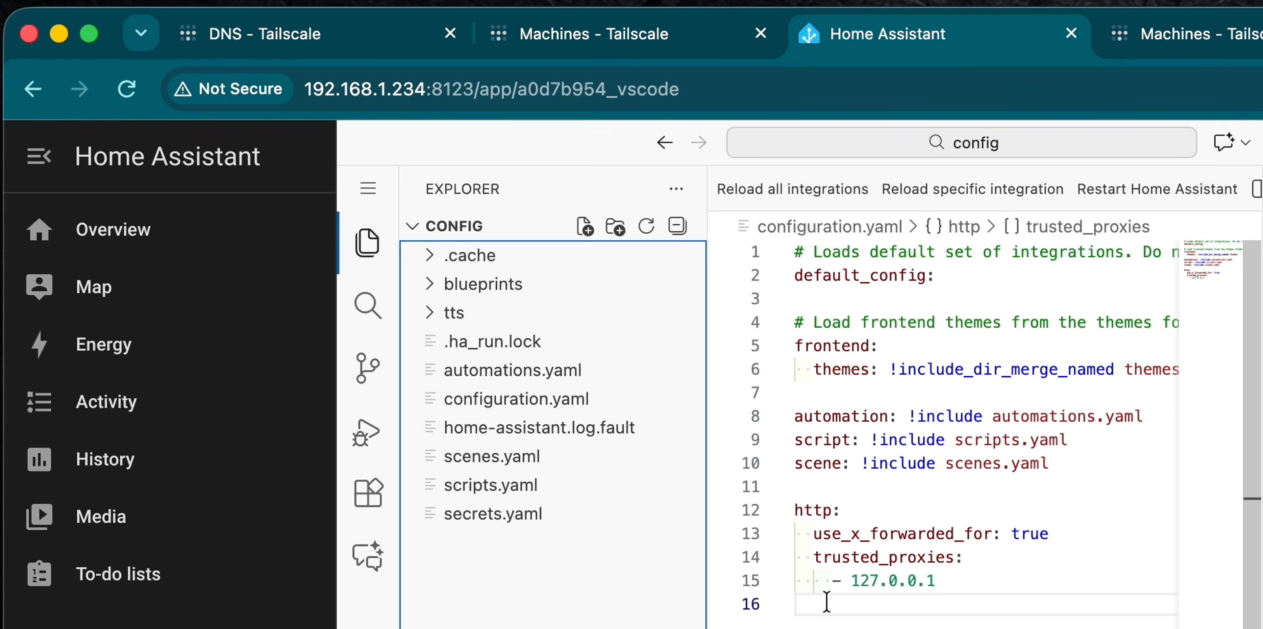Click configuration.yaml in the breadcrumb
The height and width of the screenshot is (629, 1263).
tap(829, 226)
